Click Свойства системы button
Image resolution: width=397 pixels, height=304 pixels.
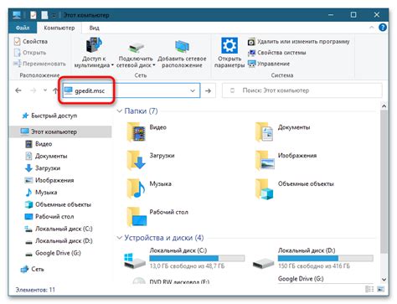click(x=276, y=53)
